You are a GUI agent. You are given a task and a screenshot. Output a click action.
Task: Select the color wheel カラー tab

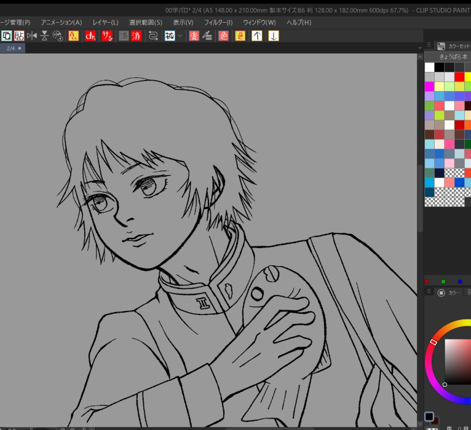[448, 292]
